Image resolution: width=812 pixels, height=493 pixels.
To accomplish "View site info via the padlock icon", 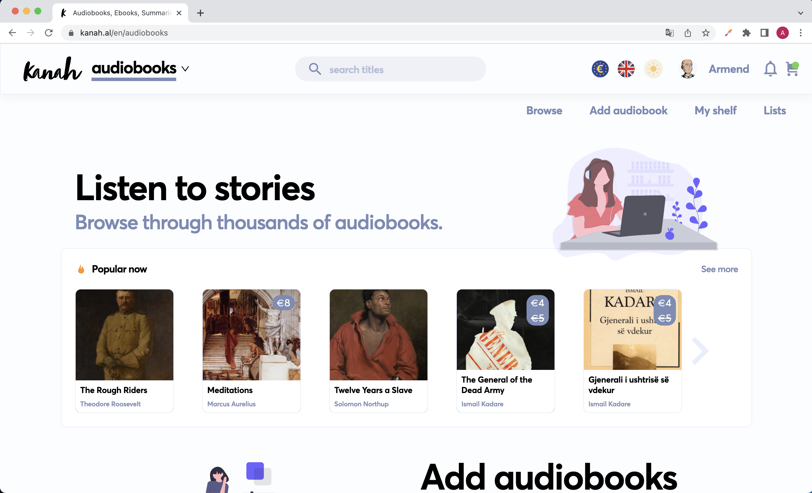I will 71,33.
